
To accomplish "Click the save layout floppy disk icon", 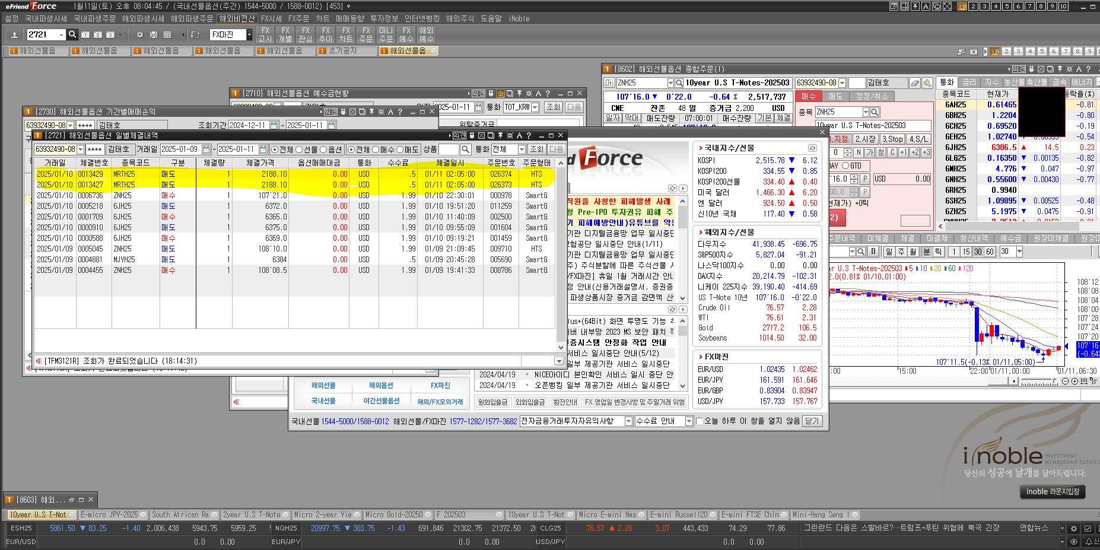I will pos(154,35).
